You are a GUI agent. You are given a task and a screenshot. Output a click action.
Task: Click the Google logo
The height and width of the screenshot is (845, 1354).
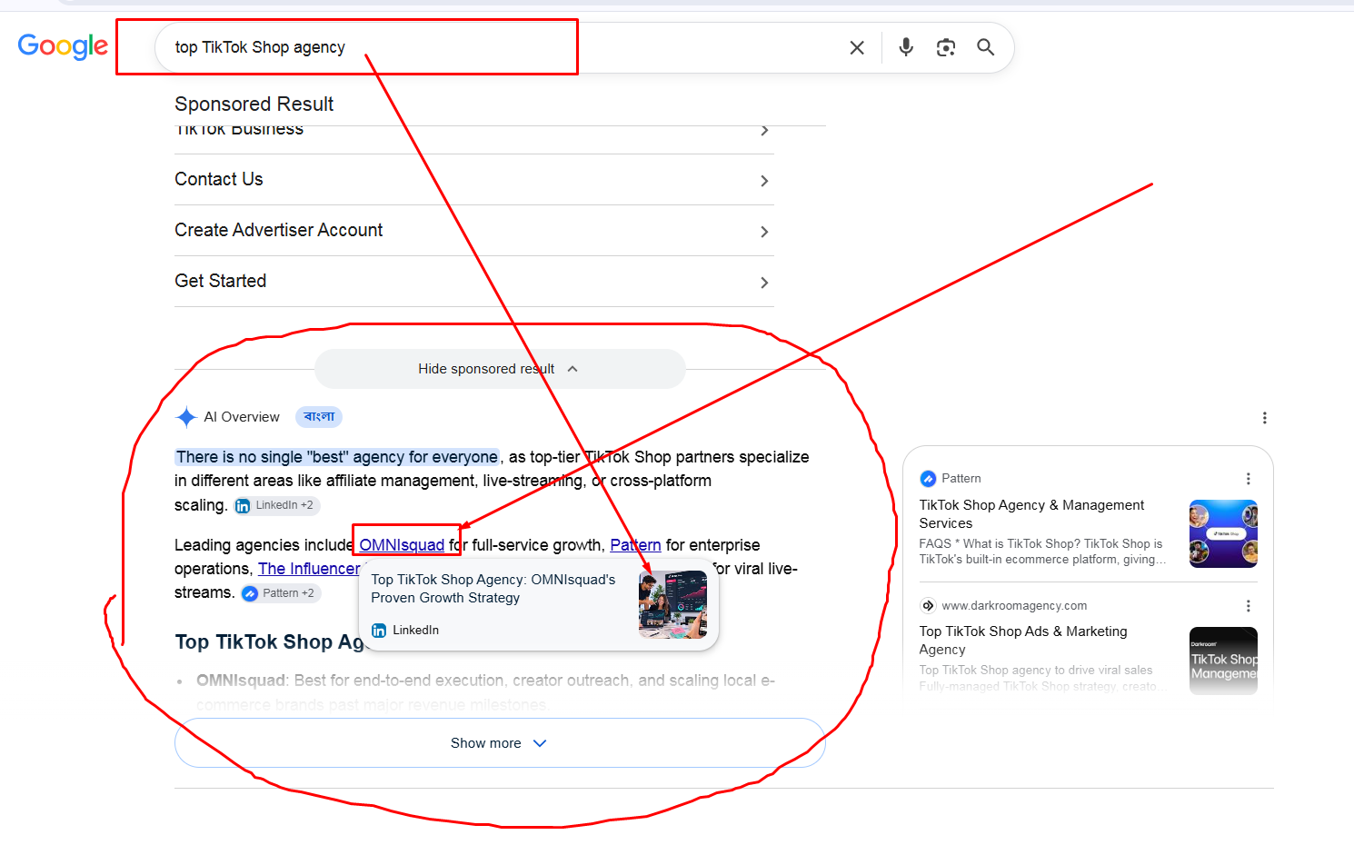63,45
